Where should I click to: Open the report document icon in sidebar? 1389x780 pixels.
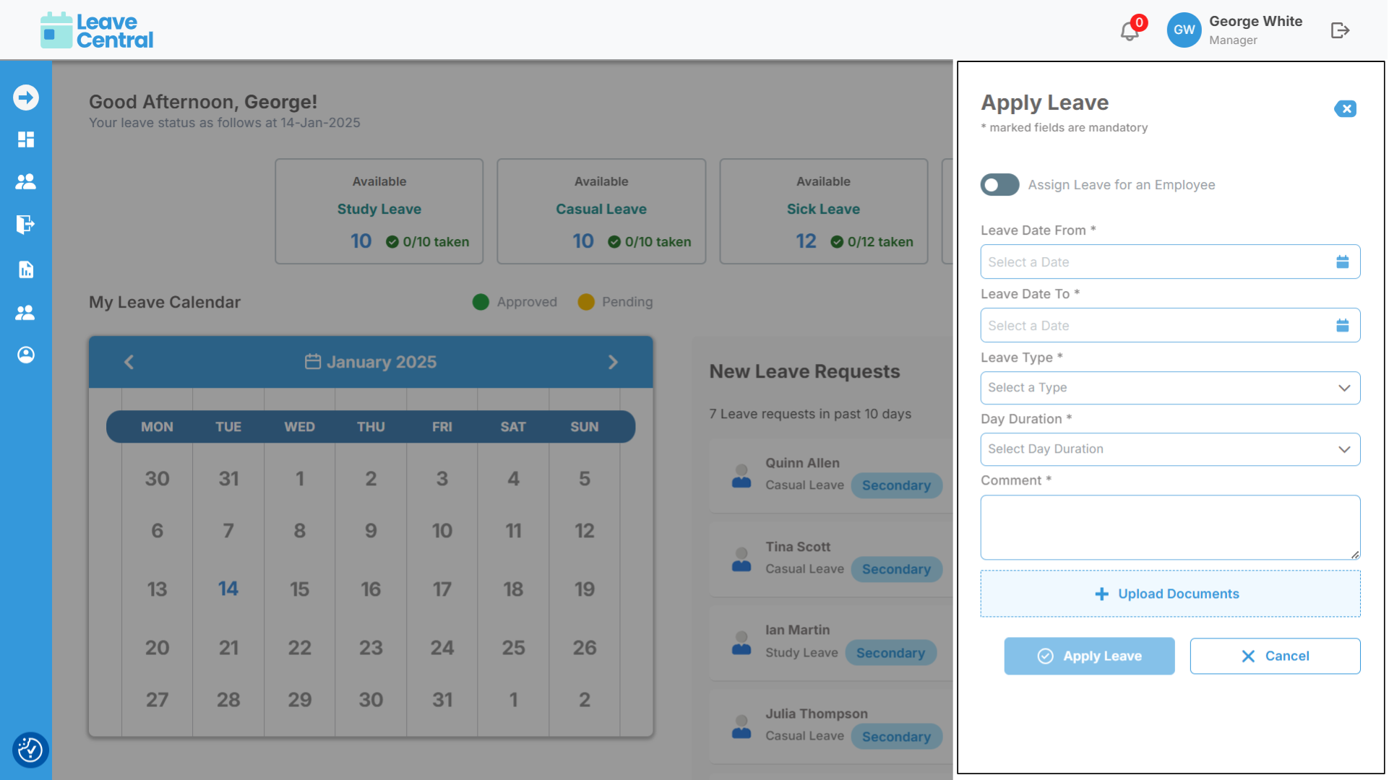click(26, 269)
